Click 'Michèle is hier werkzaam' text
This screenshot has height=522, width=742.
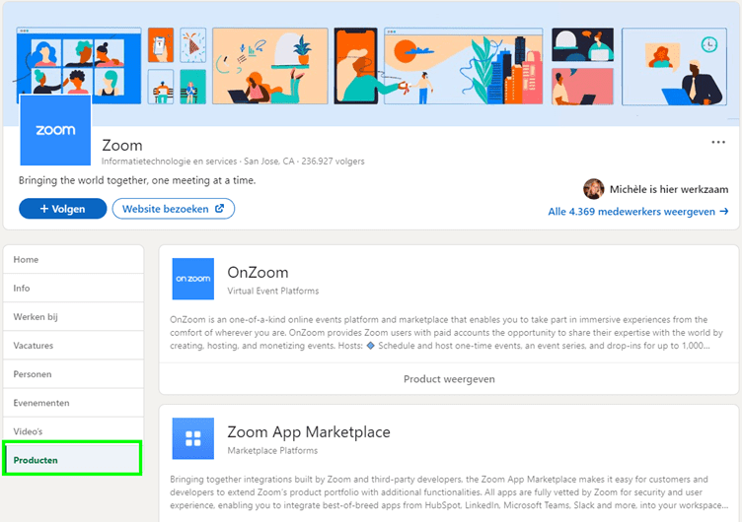[x=669, y=189]
